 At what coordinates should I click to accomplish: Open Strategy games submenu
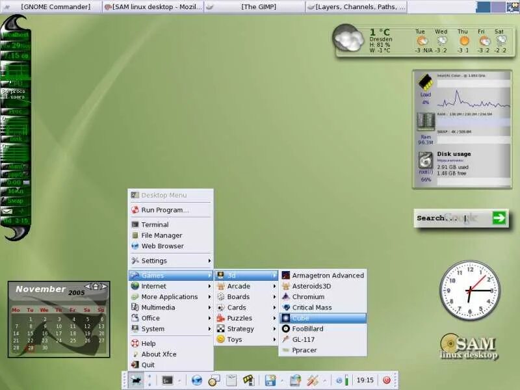tap(246, 329)
